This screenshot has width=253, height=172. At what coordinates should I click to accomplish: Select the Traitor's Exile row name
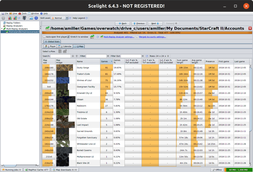(83, 74)
